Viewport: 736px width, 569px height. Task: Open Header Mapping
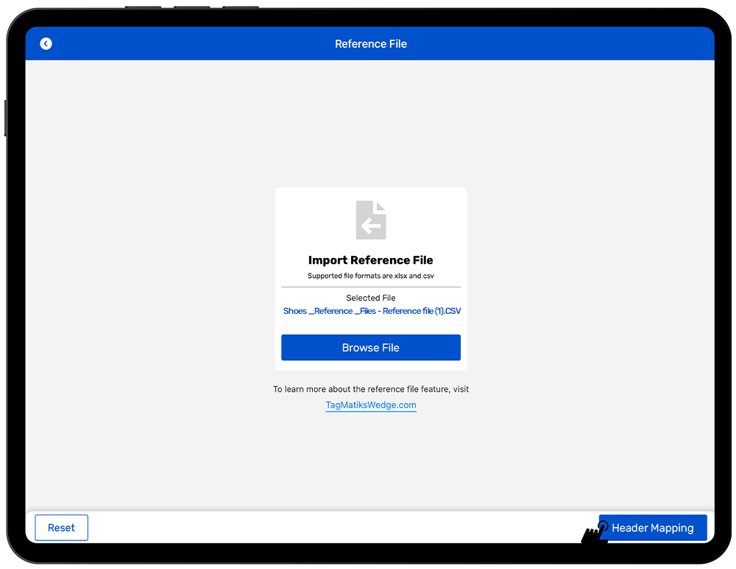(653, 528)
